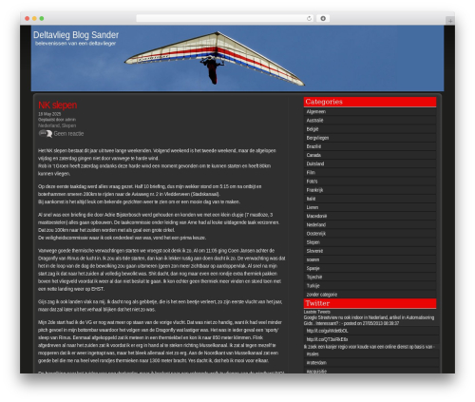475x402 pixels.
Task: Open the #sales hashtag link
Action: click(313, 354)
